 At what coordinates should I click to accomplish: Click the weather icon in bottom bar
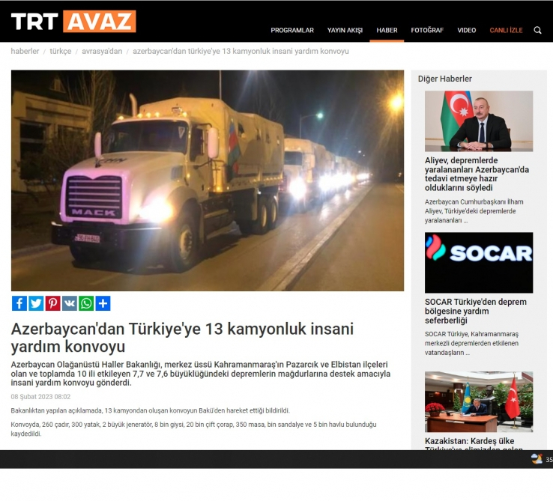(x=537, y=458)
